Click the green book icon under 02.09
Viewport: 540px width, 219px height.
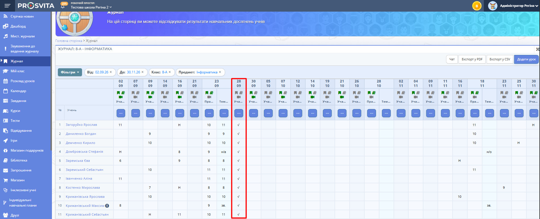tap(123, 93)
